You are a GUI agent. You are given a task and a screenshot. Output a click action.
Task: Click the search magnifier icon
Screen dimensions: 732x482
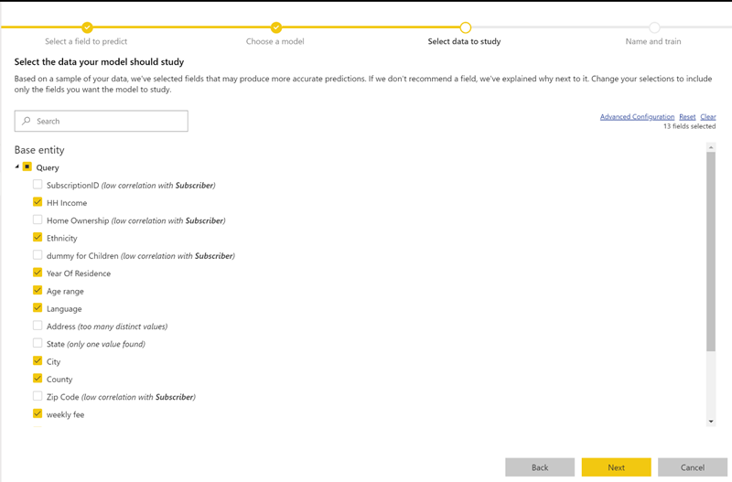point(27,121)
